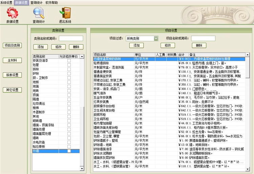Select category row 墙面基层处理

[x=56, y=134]
